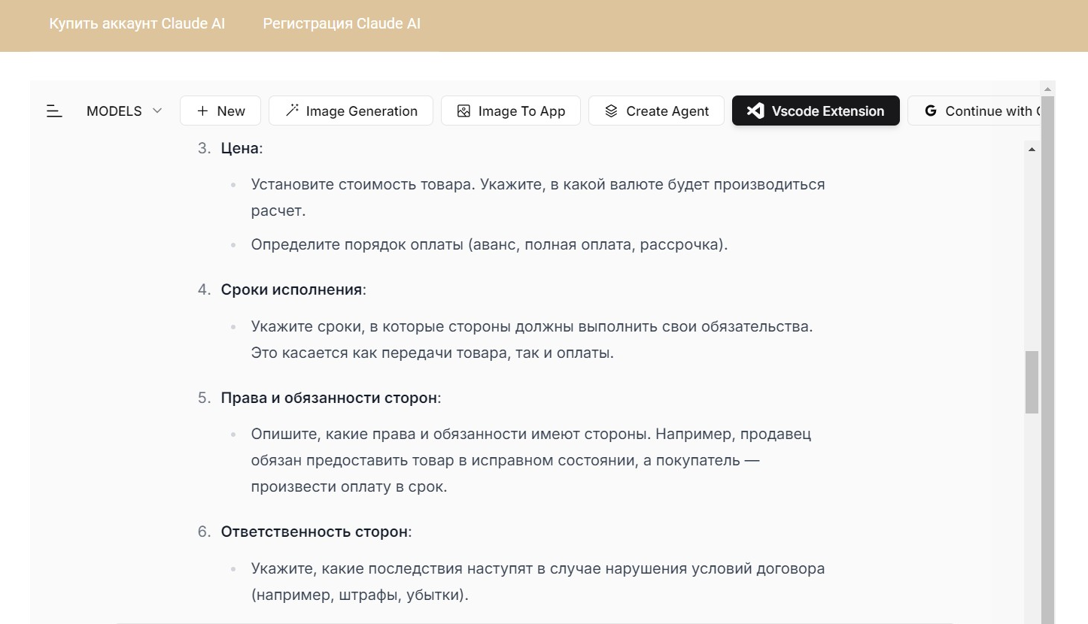Click the Права и обязанности сторон heading
This screenshot has height=624, width=1088.
(x=329, y=398)
